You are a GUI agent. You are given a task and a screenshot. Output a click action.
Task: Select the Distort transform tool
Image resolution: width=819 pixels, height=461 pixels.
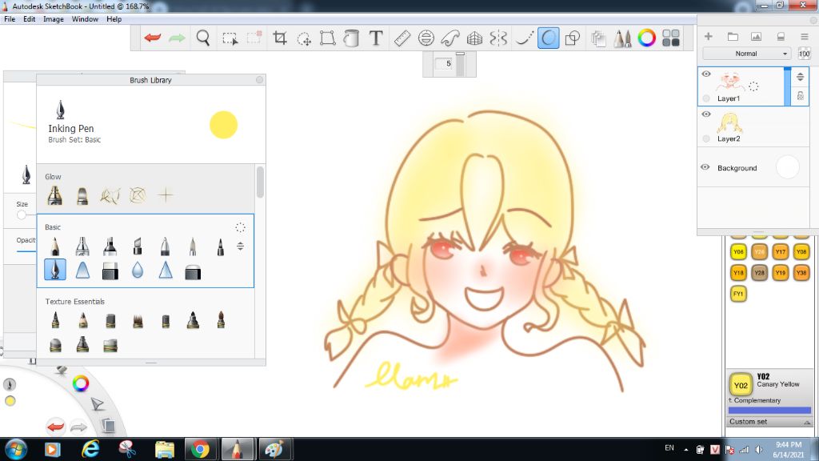point(327,38)
